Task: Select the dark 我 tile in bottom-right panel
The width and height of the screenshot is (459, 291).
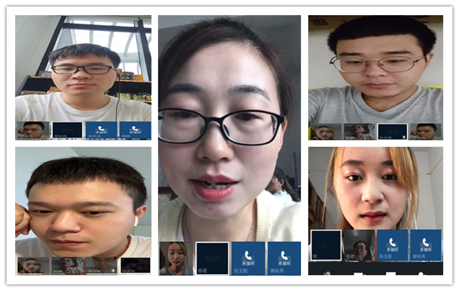Action: pos(326,245)
